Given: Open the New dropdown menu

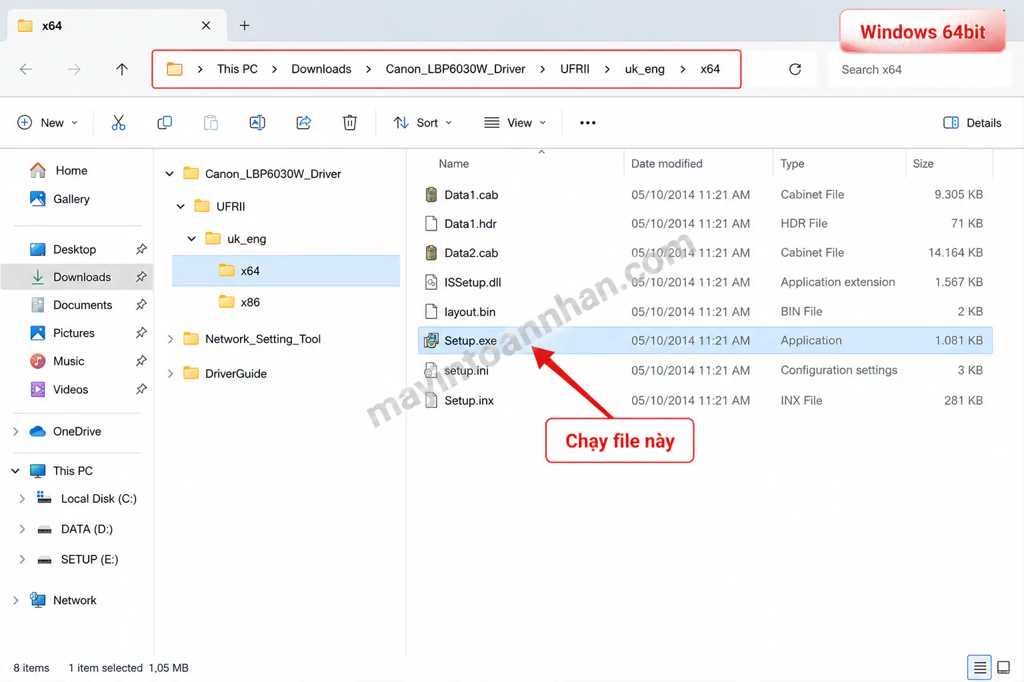Looking at the screenshot, I should [47, 123].
